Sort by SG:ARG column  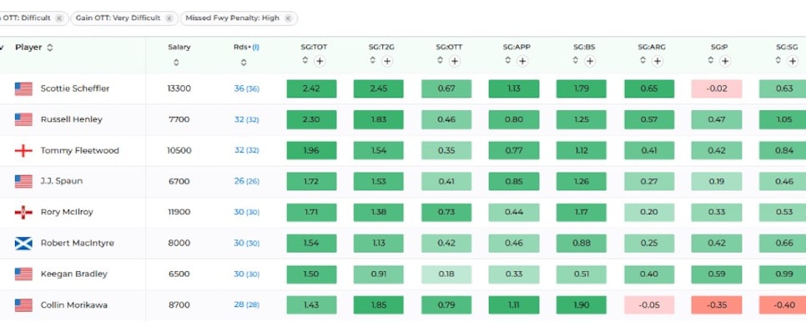pyautogui.click(x=642, y=61)
